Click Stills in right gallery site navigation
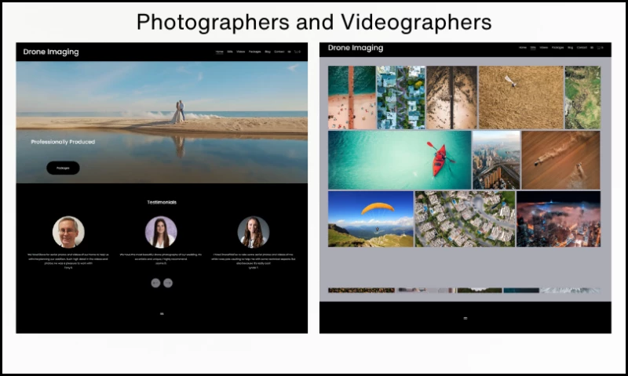Image resolution: width=628 pixels, height=376 pixels. (x=533, y=48)
